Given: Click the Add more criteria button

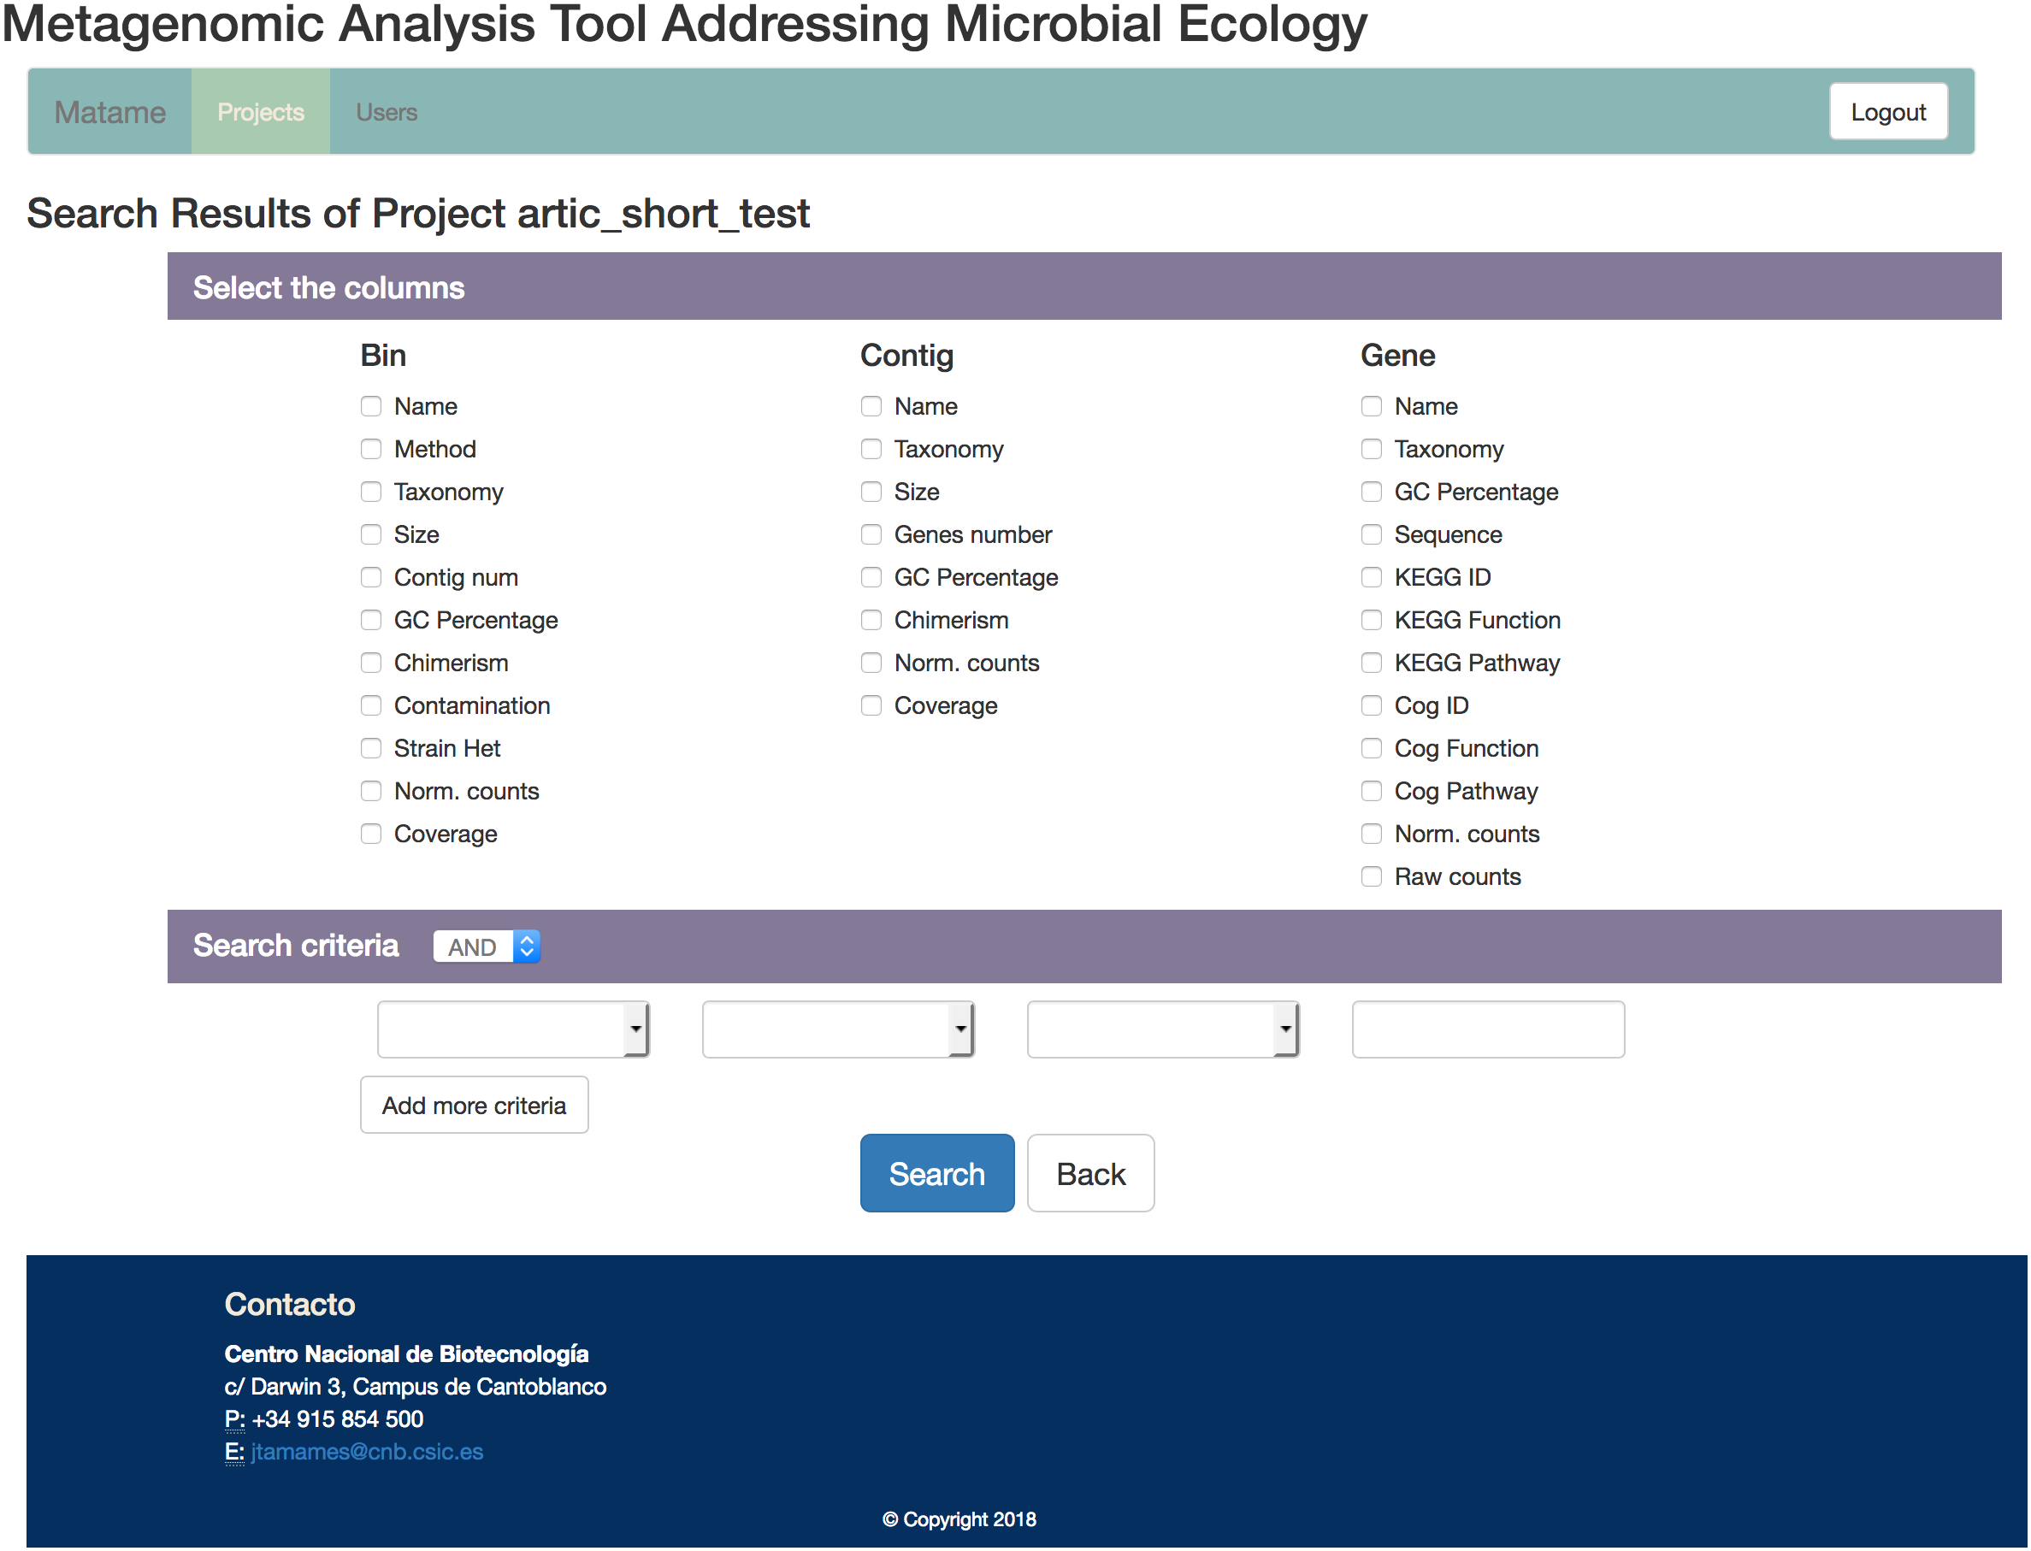Looking at the screenshot, I should tap(474, 1105).
